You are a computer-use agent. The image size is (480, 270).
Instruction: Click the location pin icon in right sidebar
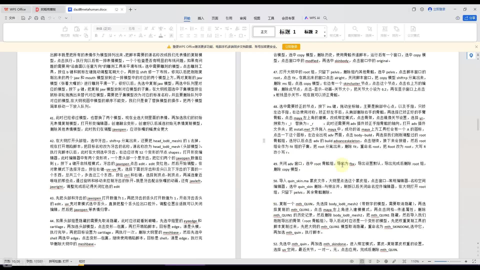[471, 55]
